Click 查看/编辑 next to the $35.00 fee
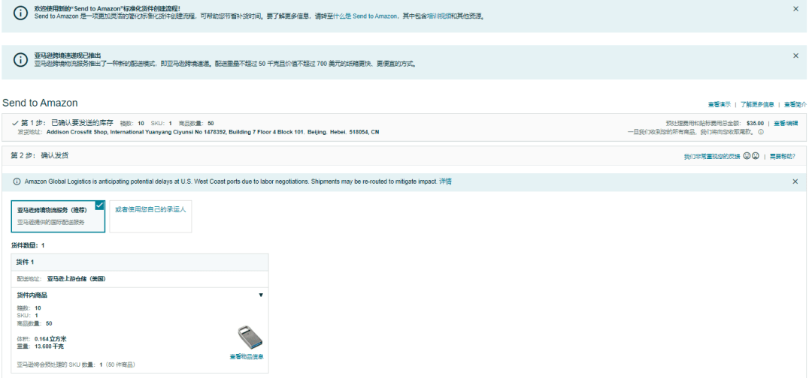Viewport: 812px width, 378px height. pyautogui.click(x=786, y=123)
